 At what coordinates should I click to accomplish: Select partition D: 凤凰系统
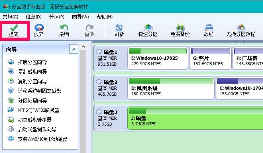coord(171,88)
